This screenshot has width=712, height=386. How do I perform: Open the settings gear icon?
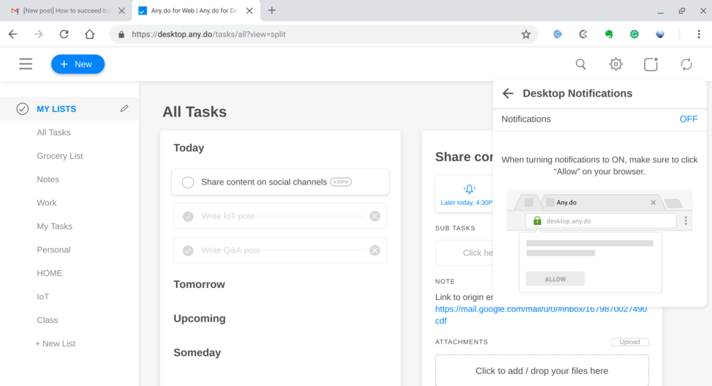coord(616,65)
